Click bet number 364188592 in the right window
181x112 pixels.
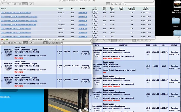tap(97, 92)
